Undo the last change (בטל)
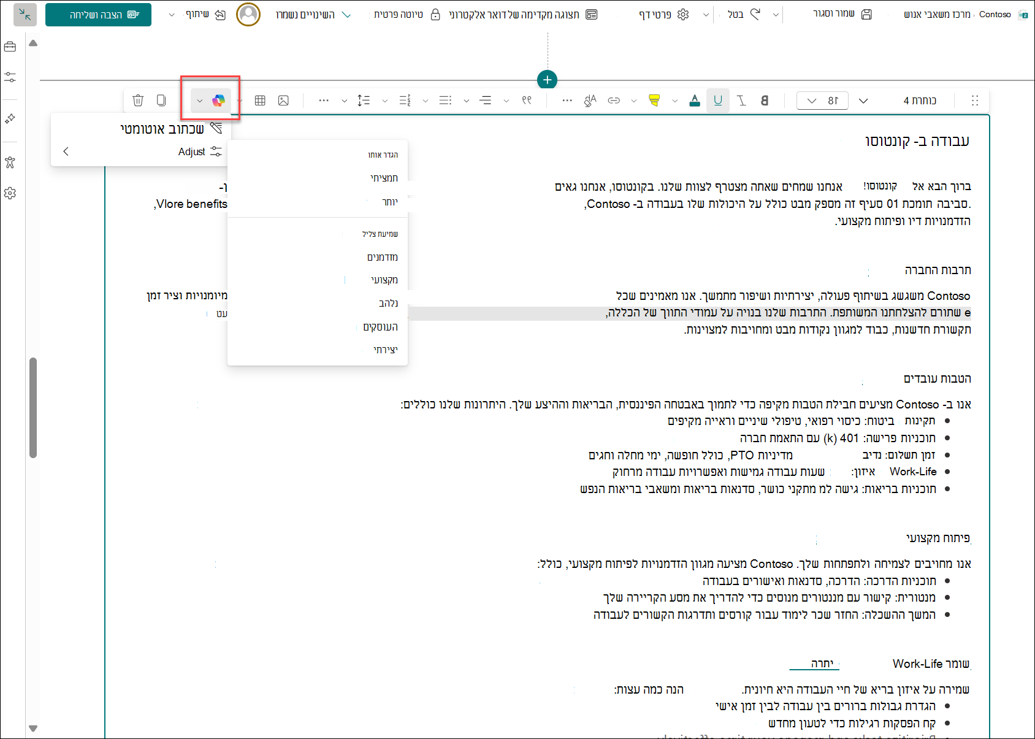Viewport: 1035px width, 739px height. [x=744, y=15]
